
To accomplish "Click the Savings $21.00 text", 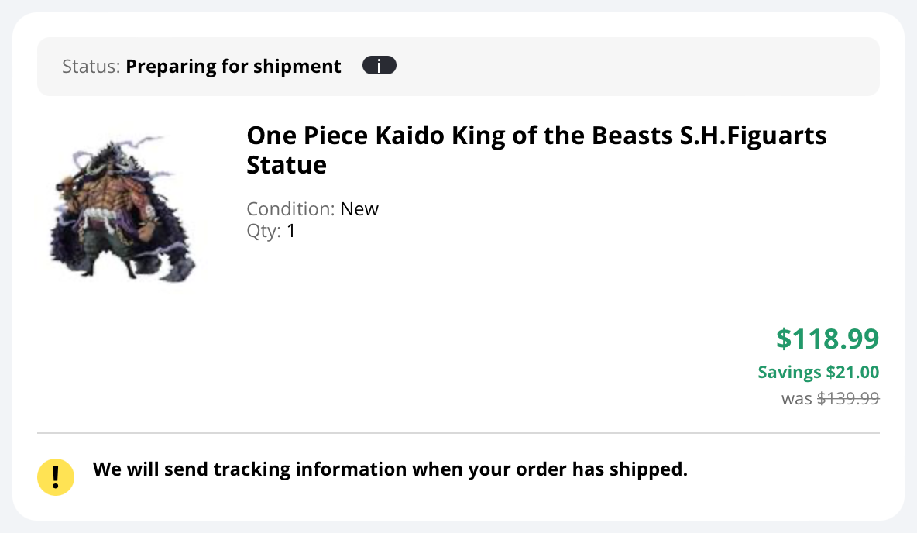I will point(818,372).
